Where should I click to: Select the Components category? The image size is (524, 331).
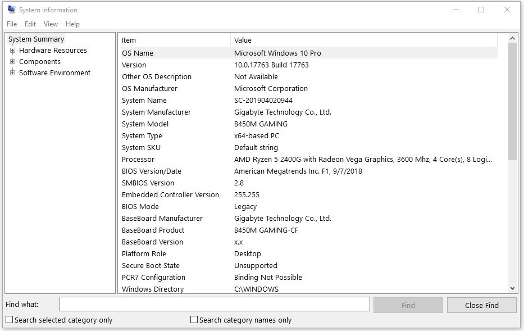click(x=40, y=62)
